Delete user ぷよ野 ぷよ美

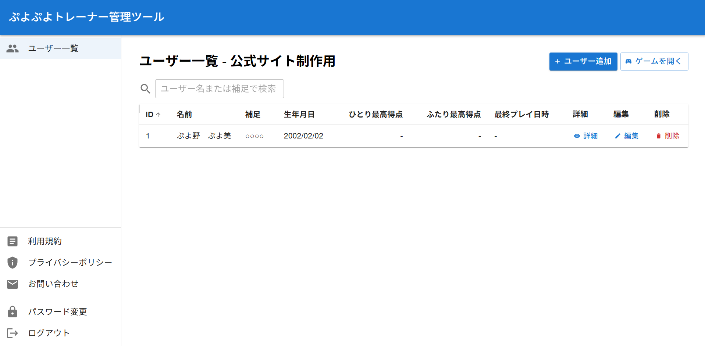pyautogui.click(x=667, y=136)
